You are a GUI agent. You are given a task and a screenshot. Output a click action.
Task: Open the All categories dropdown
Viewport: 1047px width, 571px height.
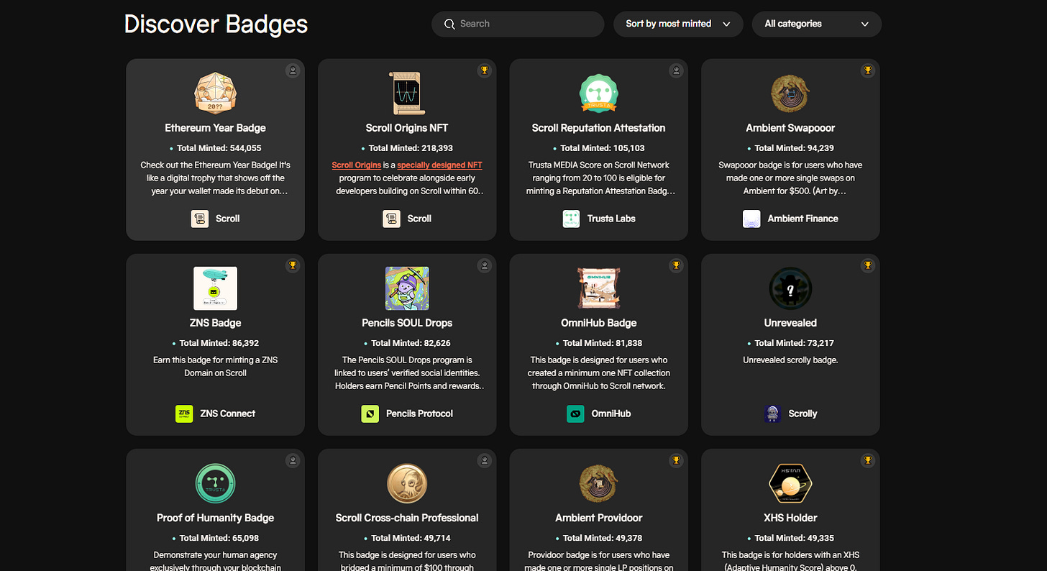[817, 24]
